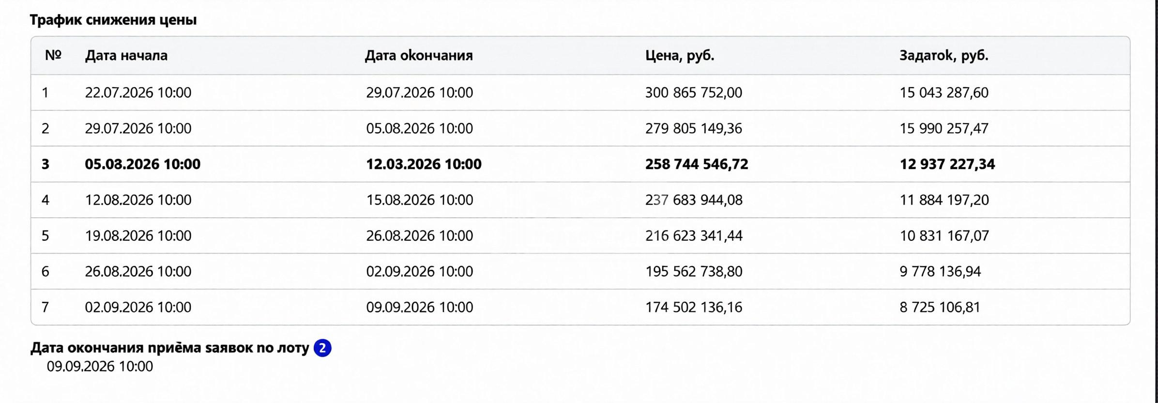This screenshot has width=1158, height=403.
Task: Select the highlighted row number 3
Action: [x=580, y=164]
